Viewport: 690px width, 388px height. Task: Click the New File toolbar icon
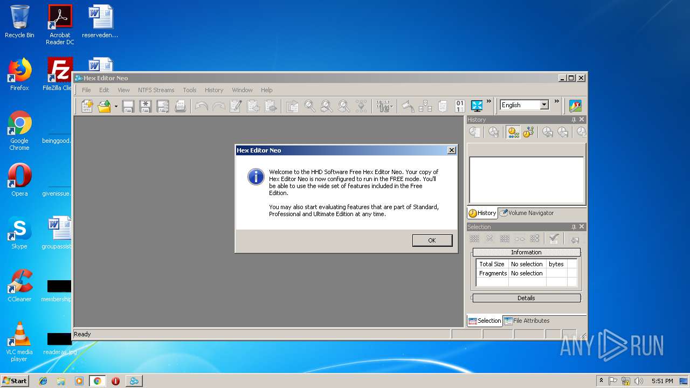click(x=87, y=106)
